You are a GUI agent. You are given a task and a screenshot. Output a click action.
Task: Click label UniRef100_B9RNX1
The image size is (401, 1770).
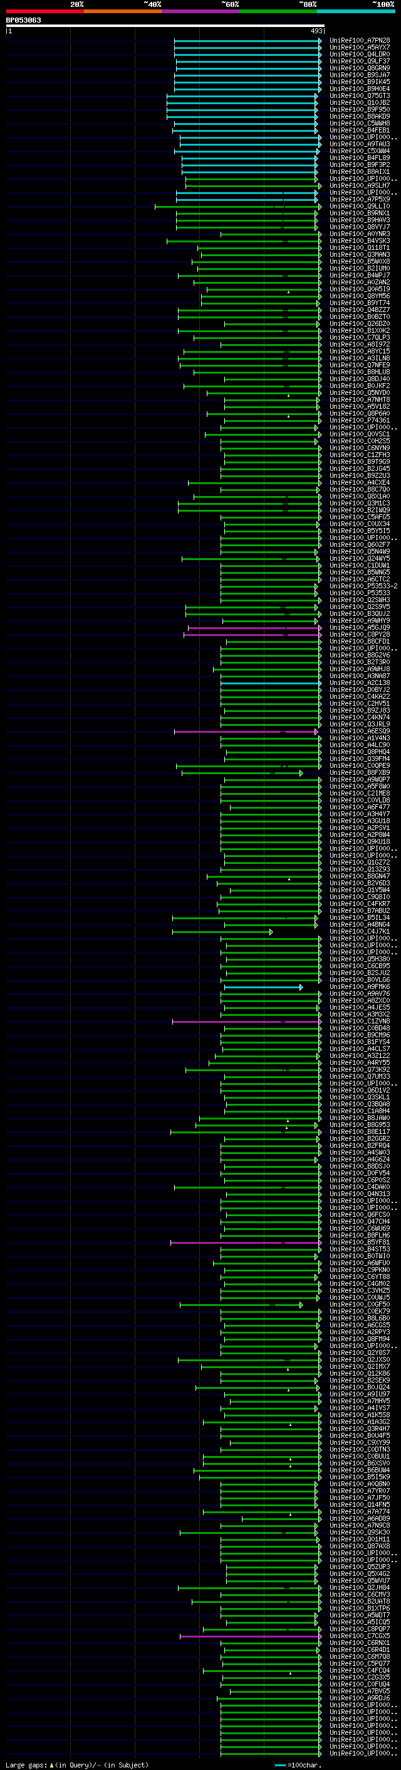(359, 213)
